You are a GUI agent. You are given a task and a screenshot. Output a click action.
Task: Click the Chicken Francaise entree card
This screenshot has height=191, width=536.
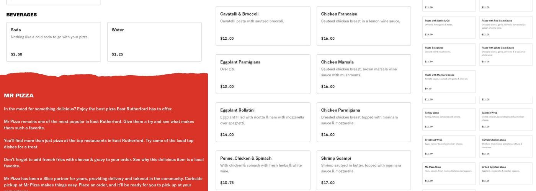click(364, 26)
